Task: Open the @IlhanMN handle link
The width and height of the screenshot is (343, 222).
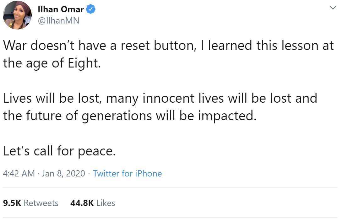Action: coord(58,21)
